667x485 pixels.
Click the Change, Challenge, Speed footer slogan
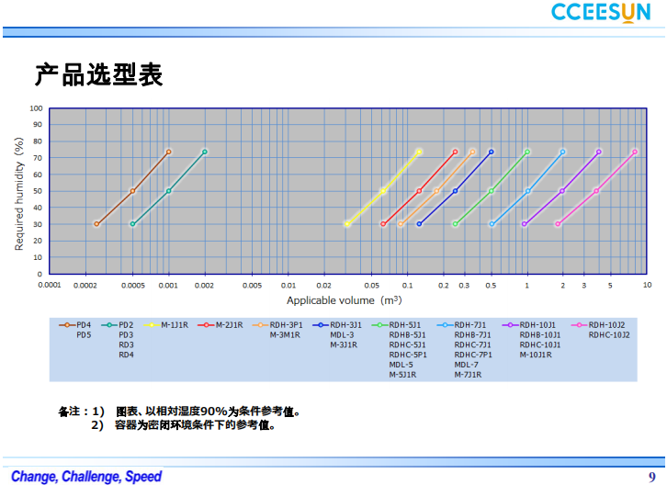tap(86, 476)
